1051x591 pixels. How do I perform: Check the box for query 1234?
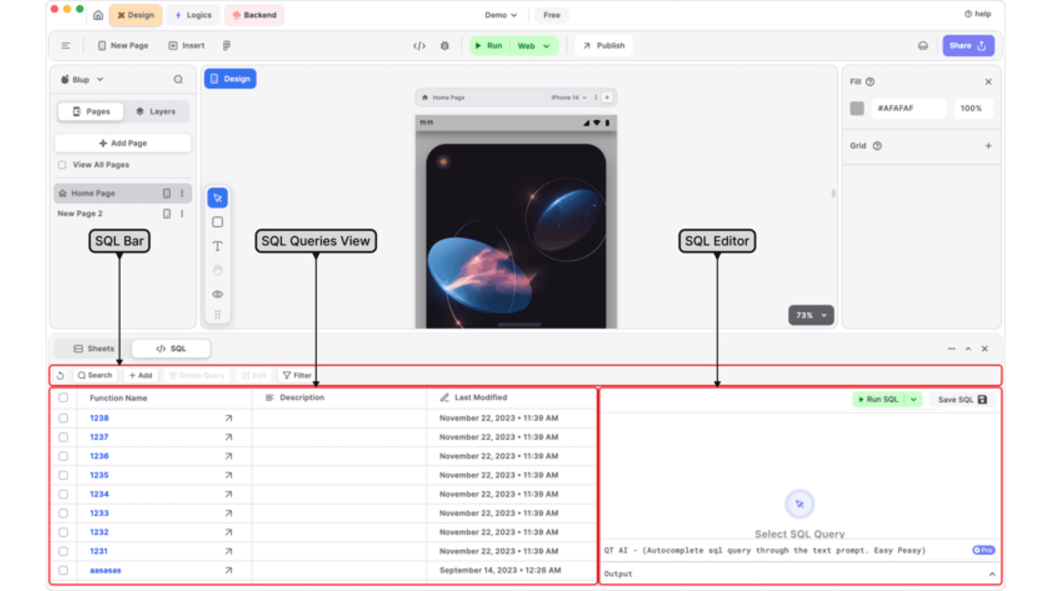63,494
